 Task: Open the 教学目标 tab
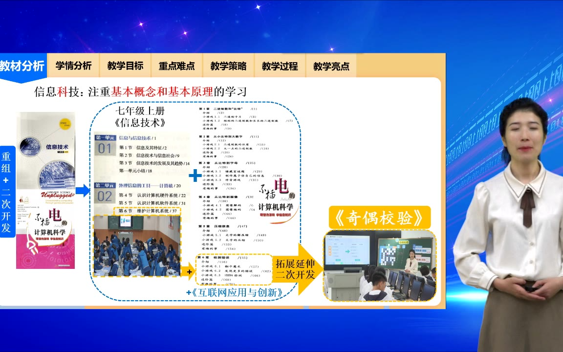[125, 66]
